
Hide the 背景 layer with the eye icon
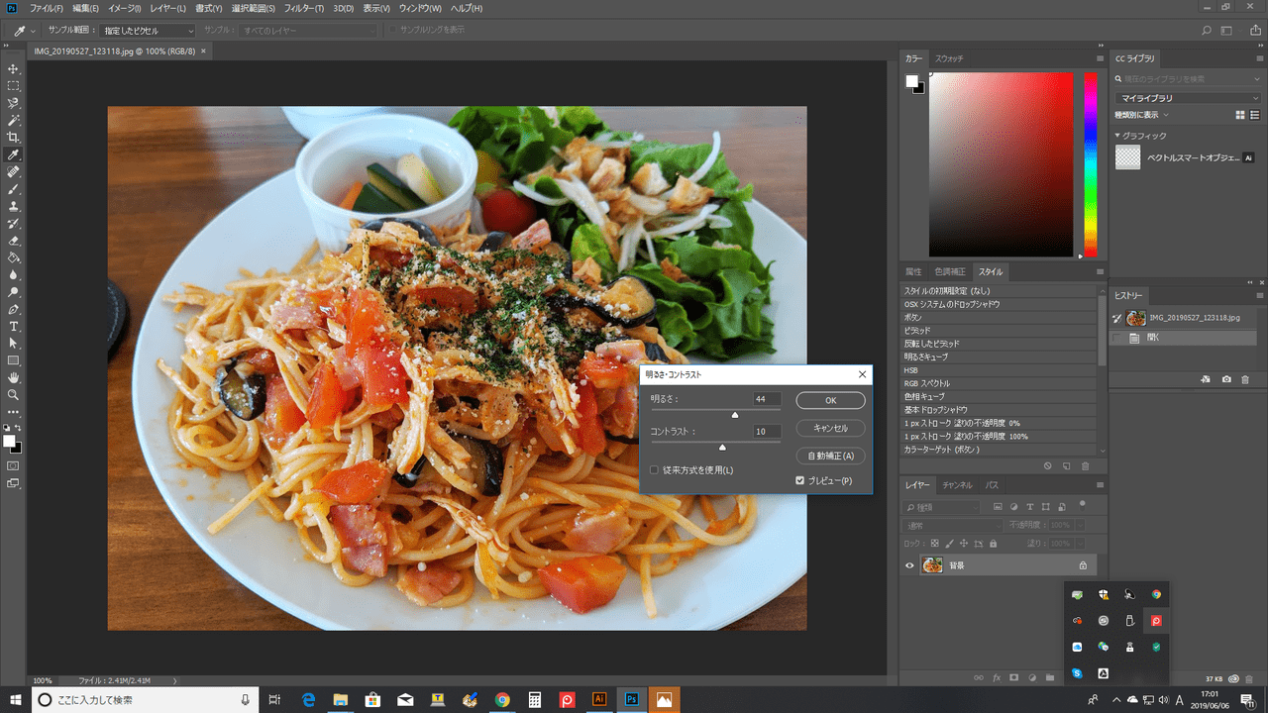(909, 565)
